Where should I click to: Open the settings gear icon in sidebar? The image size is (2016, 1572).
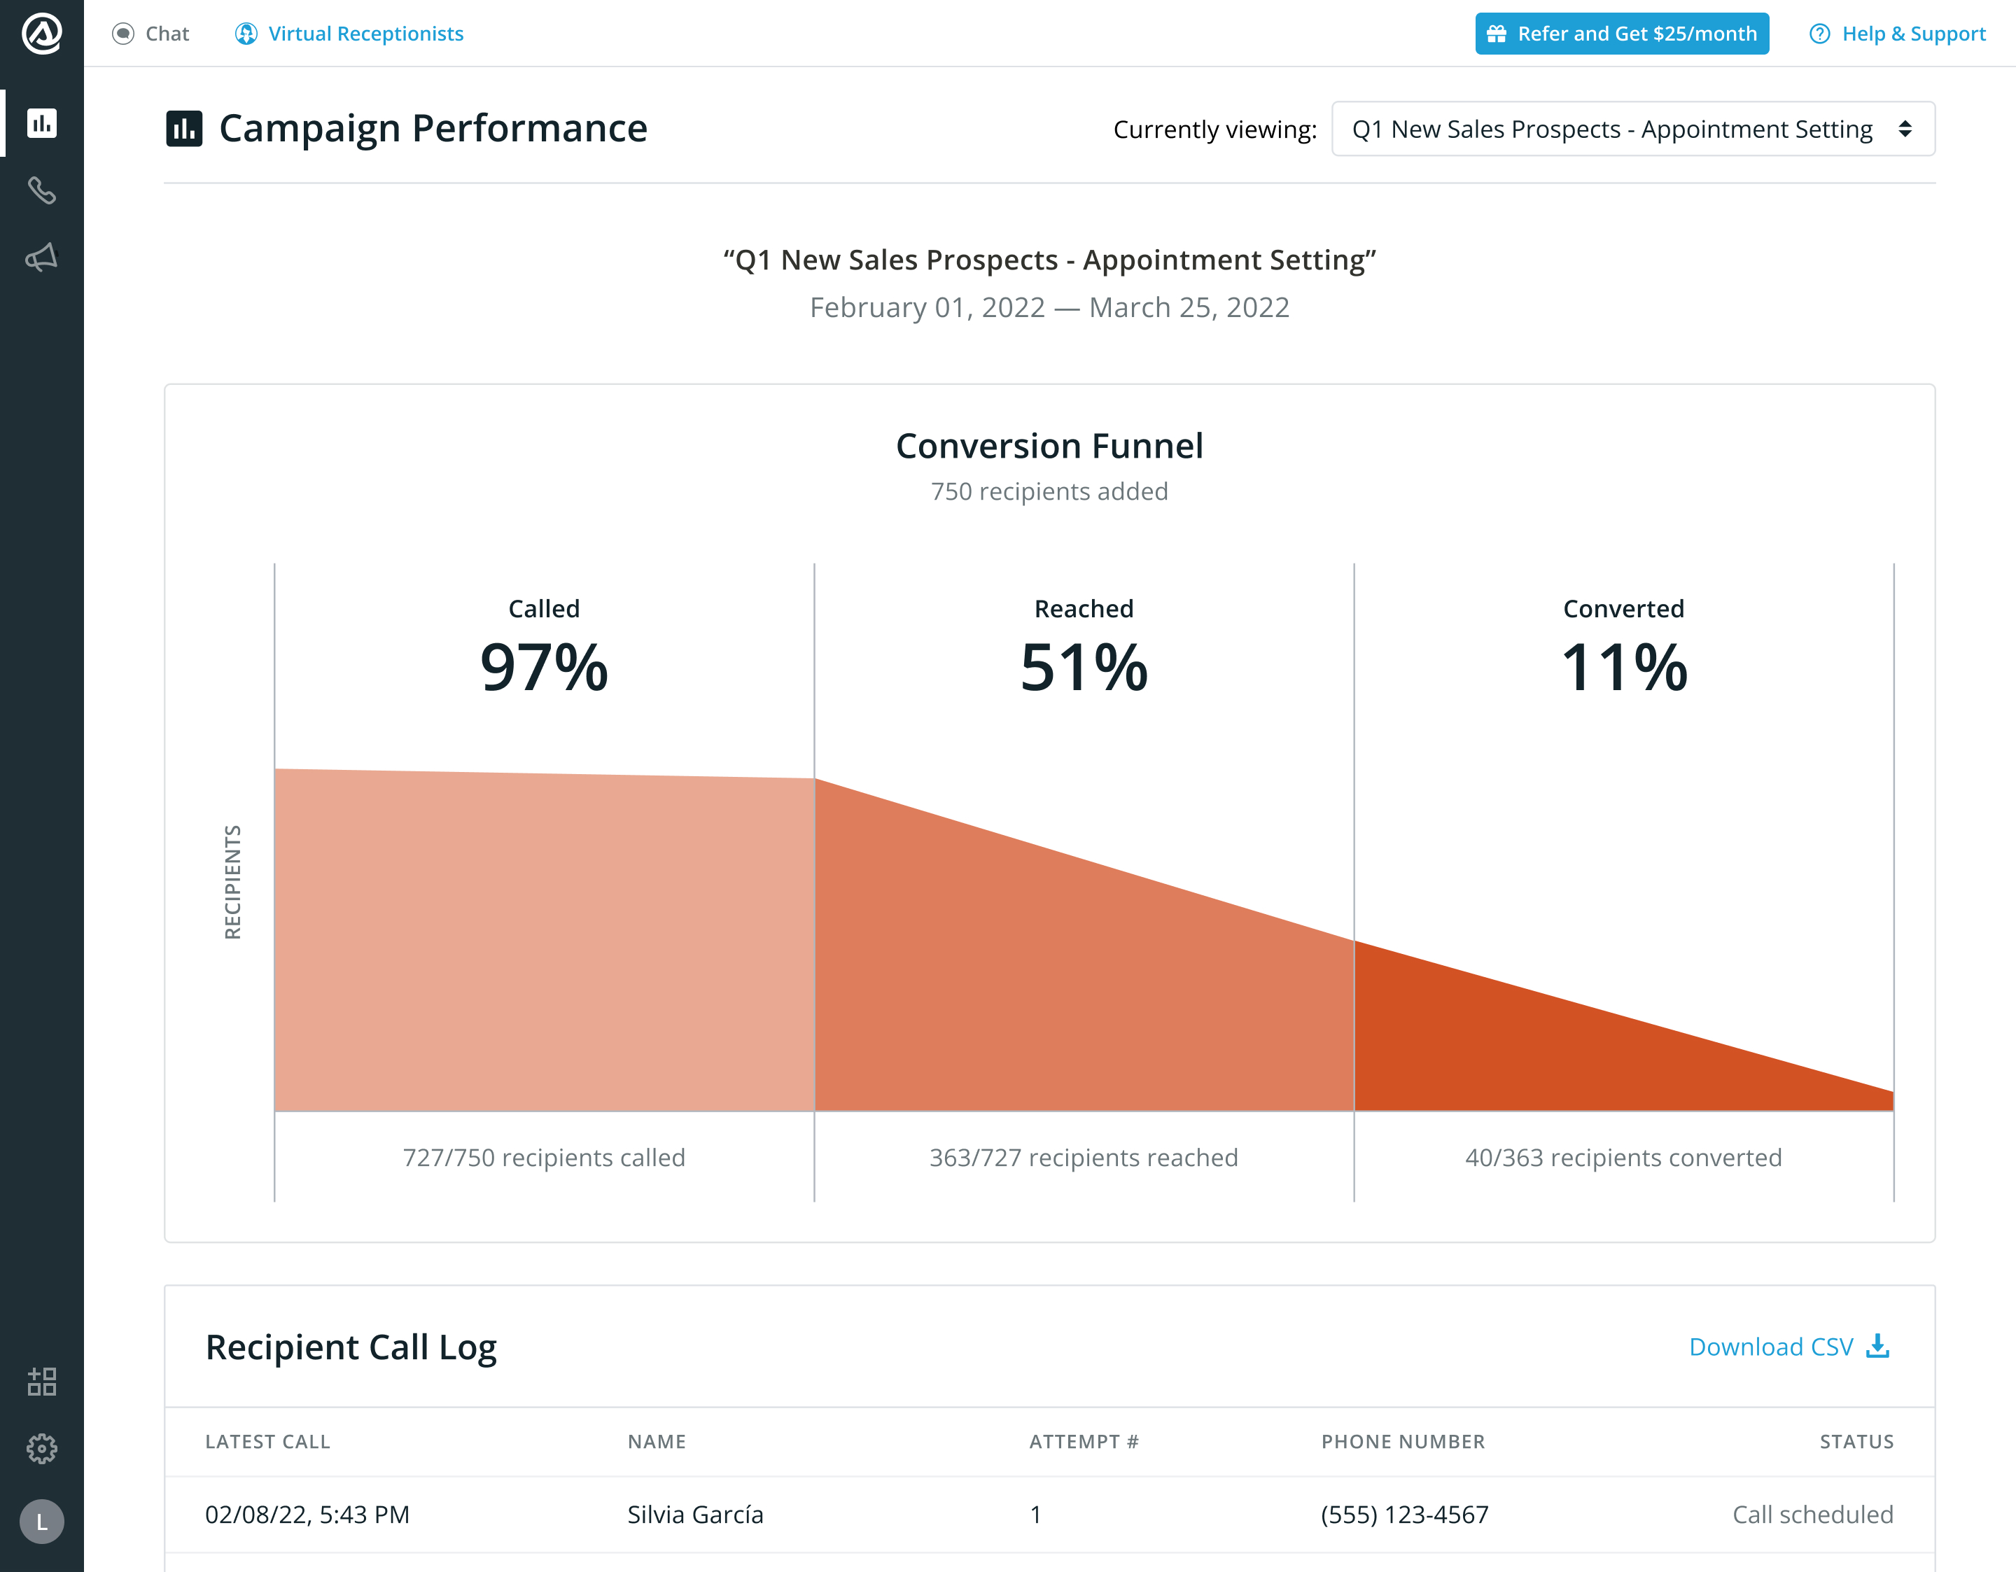(x=41, y=1448)
